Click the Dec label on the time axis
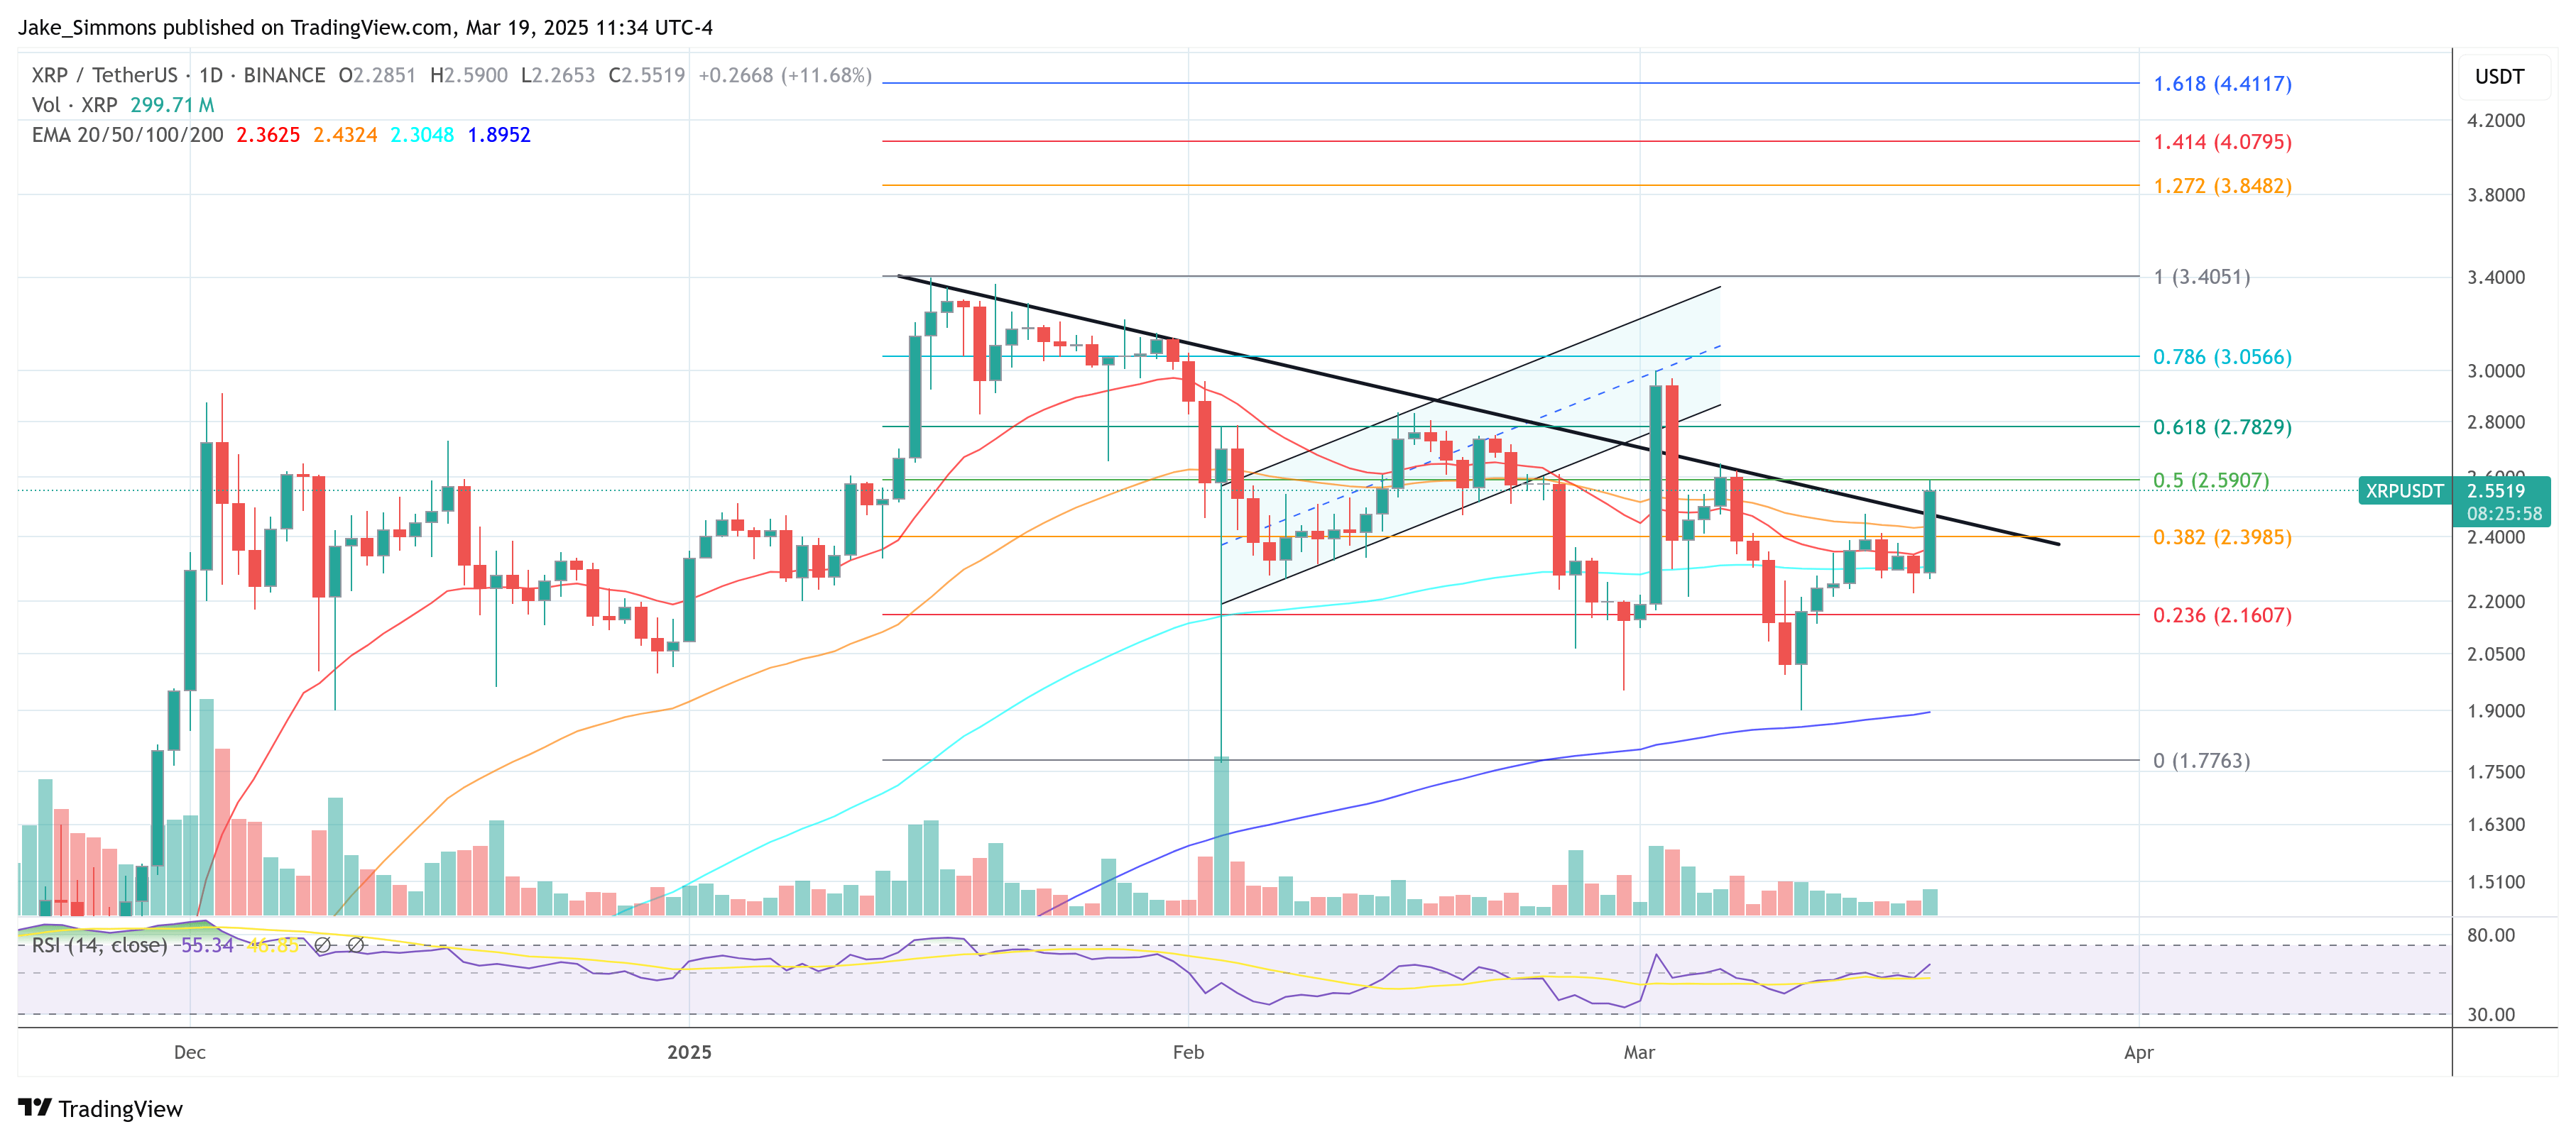 pyautogui.click(x=189, y=1052)
